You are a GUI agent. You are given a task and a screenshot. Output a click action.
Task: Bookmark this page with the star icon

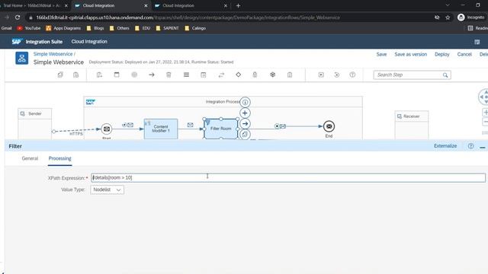[448, 18]
